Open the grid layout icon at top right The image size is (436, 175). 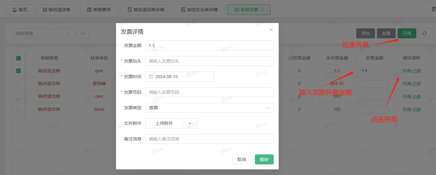click(434, 9)
